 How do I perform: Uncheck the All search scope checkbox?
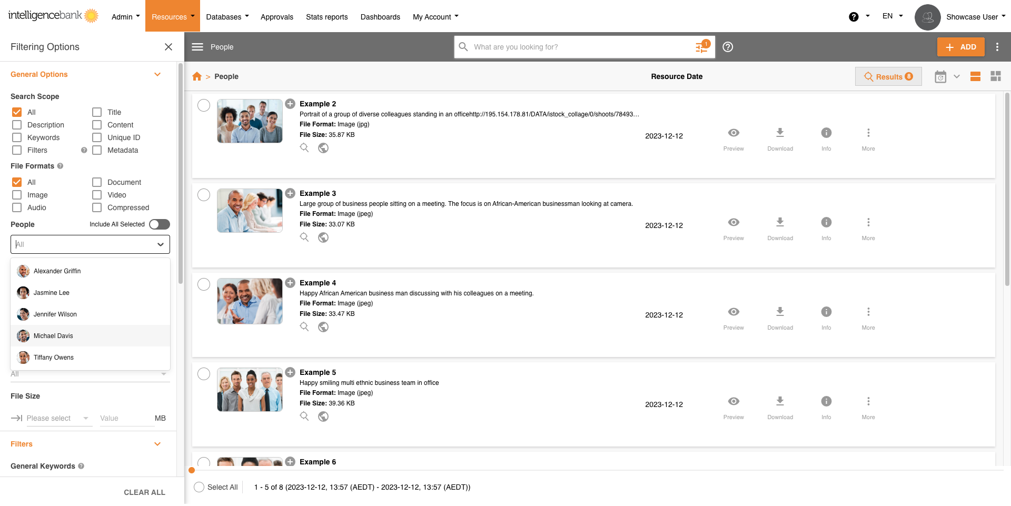coord(17,112)
